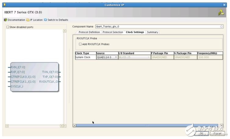Click the horizontal scrollbar under the clock table
Screen dimensions: 230x139
point(146,125)
